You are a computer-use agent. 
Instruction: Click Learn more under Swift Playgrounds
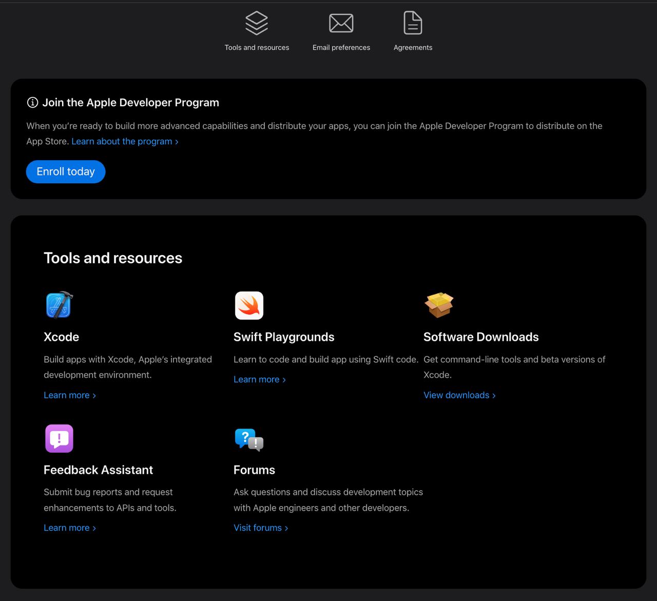[x=260, y=379]
